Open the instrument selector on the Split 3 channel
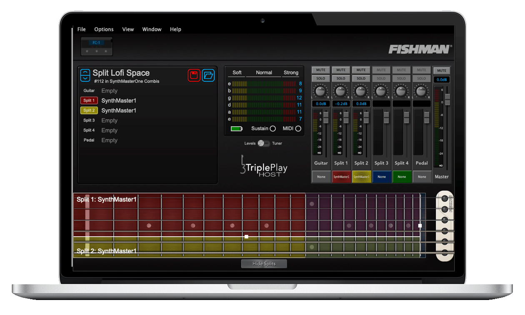 pos(381,177)
